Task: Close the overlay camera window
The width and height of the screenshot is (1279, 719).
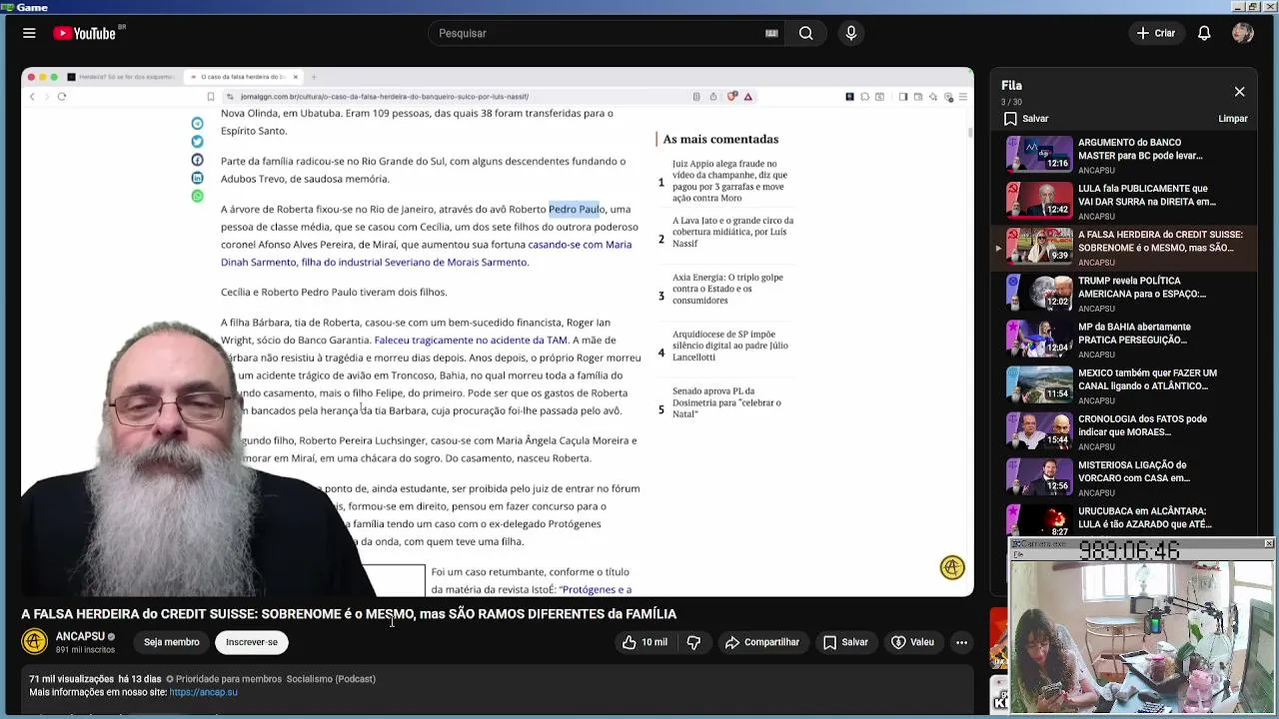Action: click(x=1268, y=543)
